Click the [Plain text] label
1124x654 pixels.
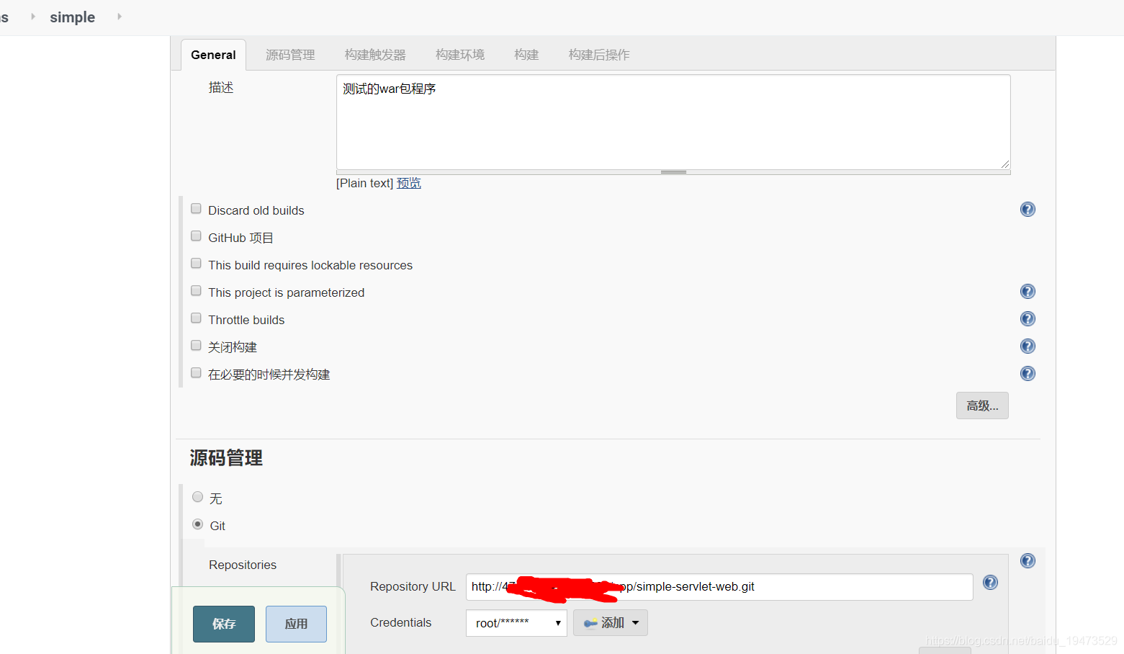pos(364,183)
